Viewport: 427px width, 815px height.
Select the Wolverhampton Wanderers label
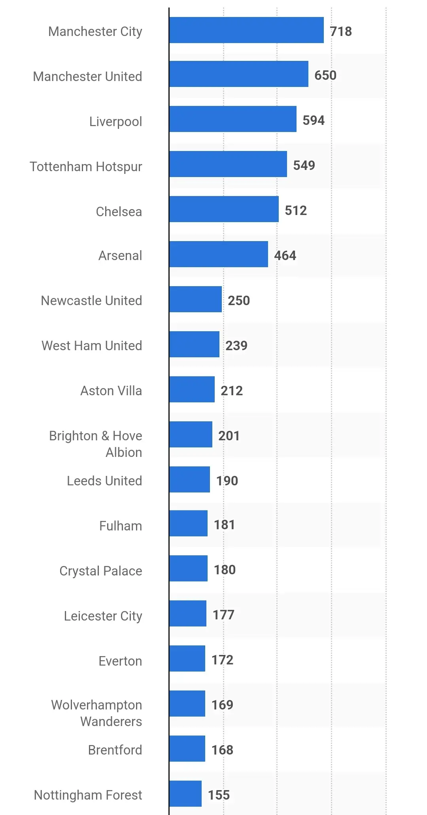(96, 713)
